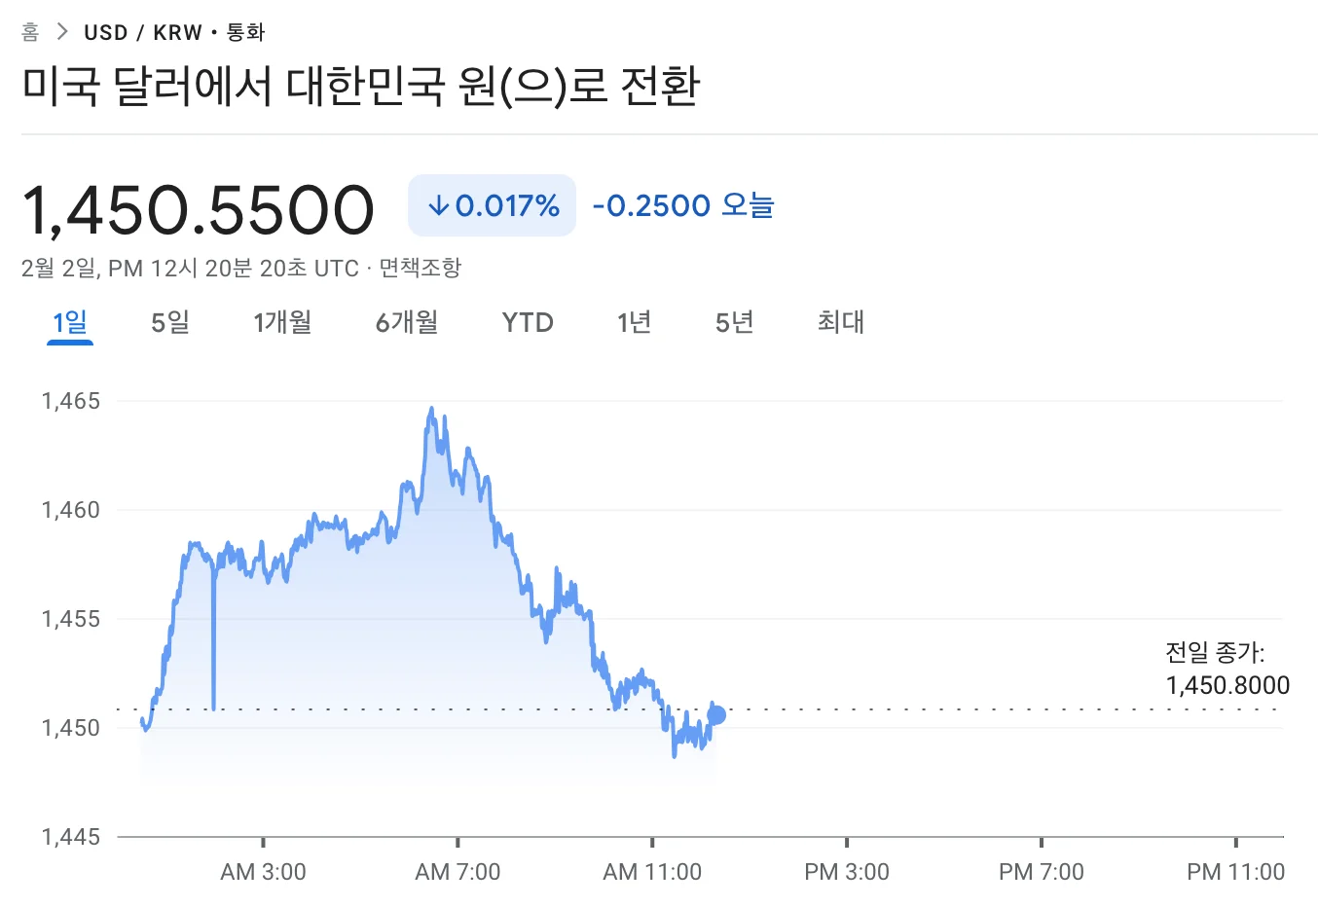Click the chart's highest peak near AM 7:00
The image size is (1318, 907).
pos(432,409)
